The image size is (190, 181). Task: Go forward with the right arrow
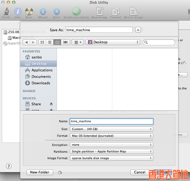[x=33, y=42]
